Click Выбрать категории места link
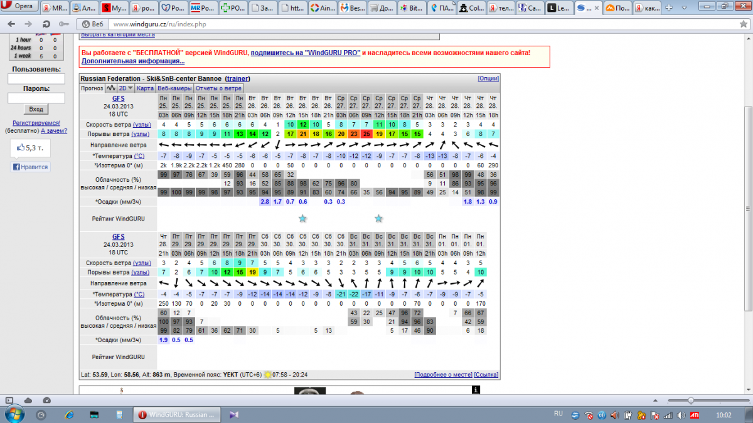This screenshot has width=753, height=423. click(x=118, y=35)
